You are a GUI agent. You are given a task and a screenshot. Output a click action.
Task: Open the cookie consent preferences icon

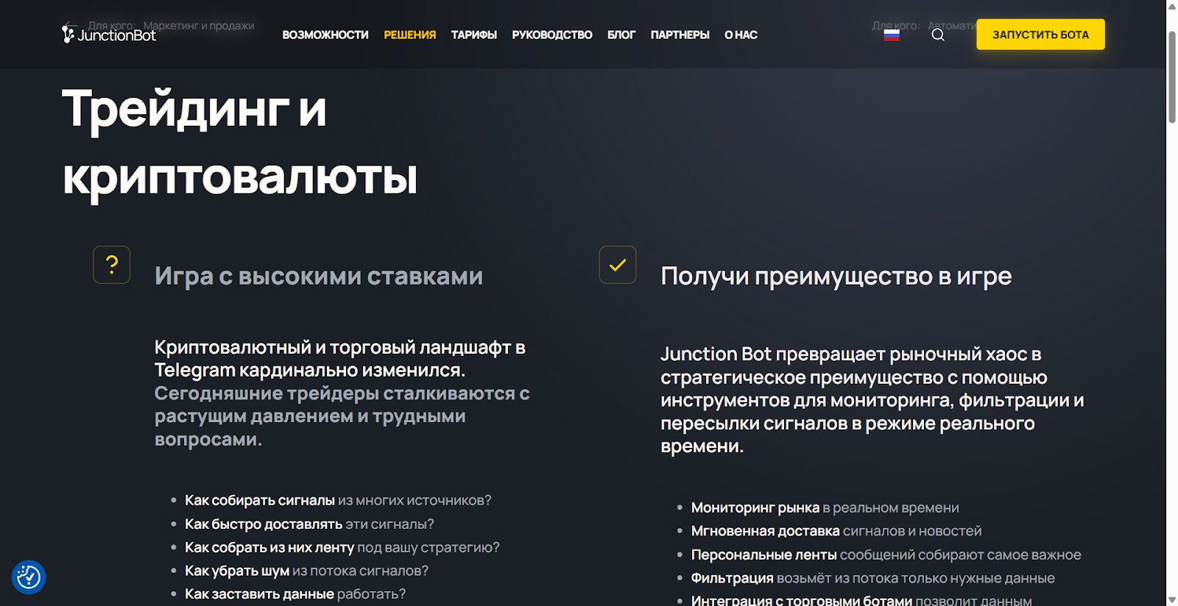pos(29,577)
